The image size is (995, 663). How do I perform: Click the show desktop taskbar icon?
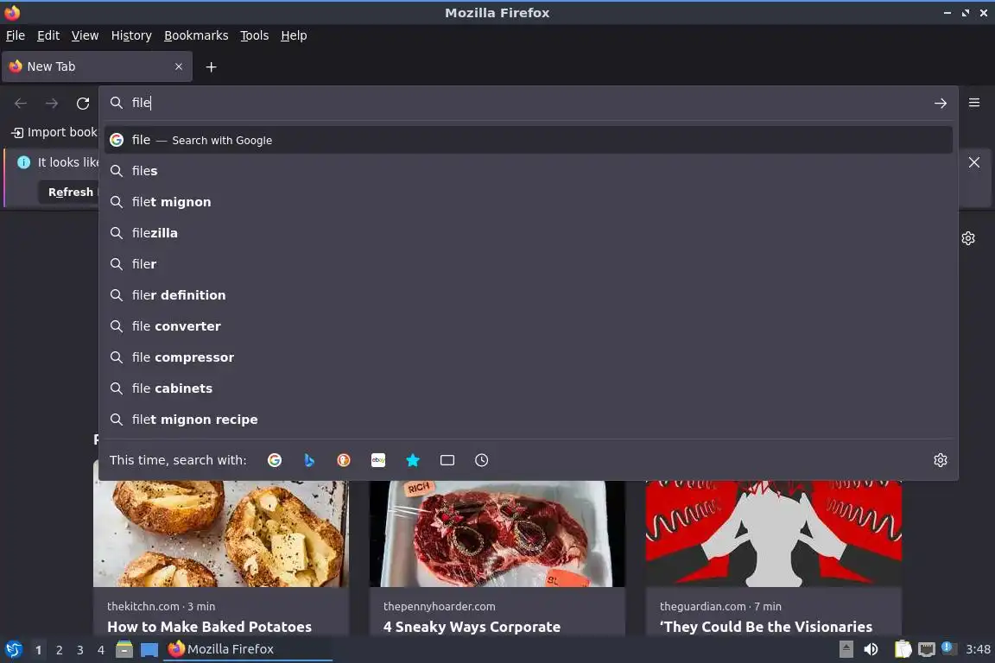149,650
